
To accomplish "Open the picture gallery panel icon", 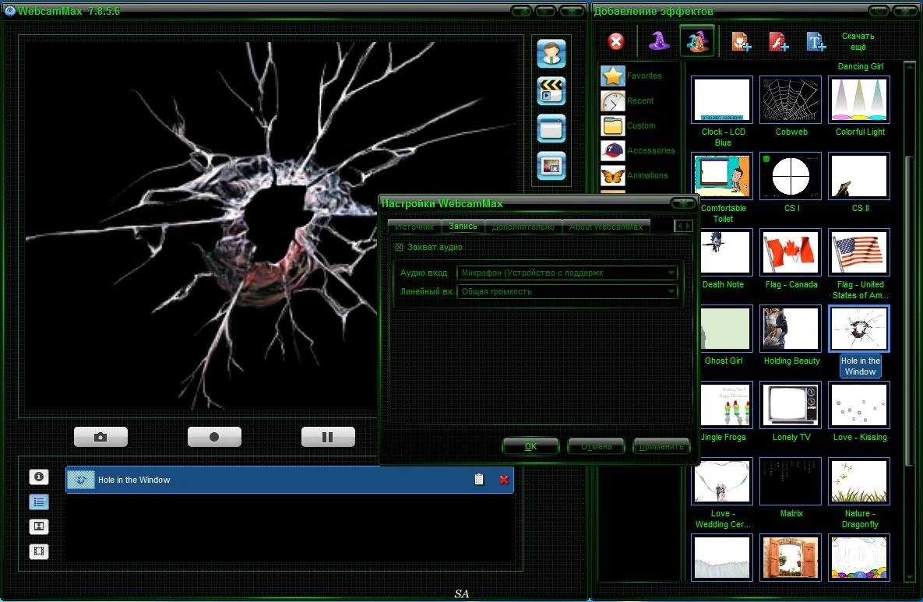I will pyautogui.click(x=39, y=526).
